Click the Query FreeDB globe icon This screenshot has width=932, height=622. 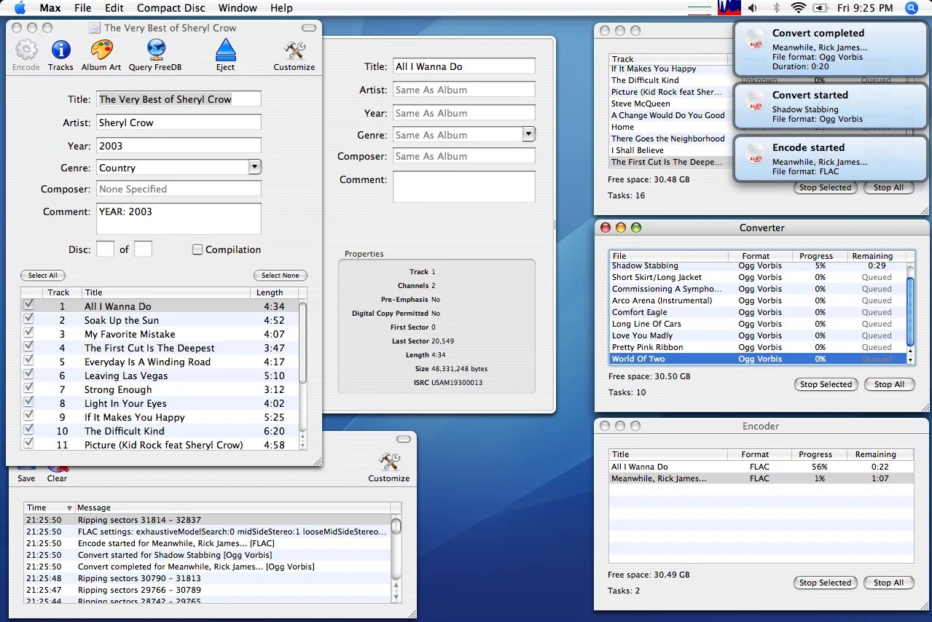click(x=155, y=50)
